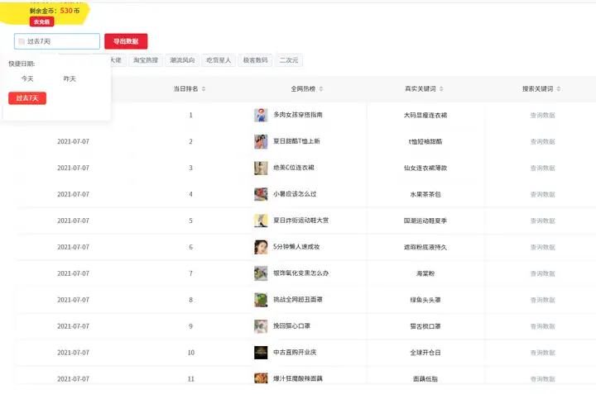Click 查询数据 for 国潮运动鞋夏季 row
Image resolution: width=596 pixels, height=394 pixels.
[x=542, y=221]
